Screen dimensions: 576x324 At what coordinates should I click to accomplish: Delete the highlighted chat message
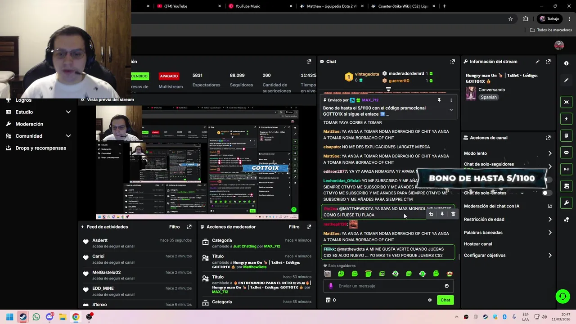click(453, 214)
